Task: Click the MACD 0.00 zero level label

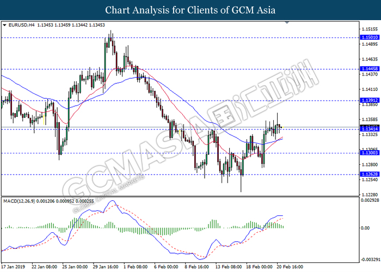Action: [x=365, y=228]
